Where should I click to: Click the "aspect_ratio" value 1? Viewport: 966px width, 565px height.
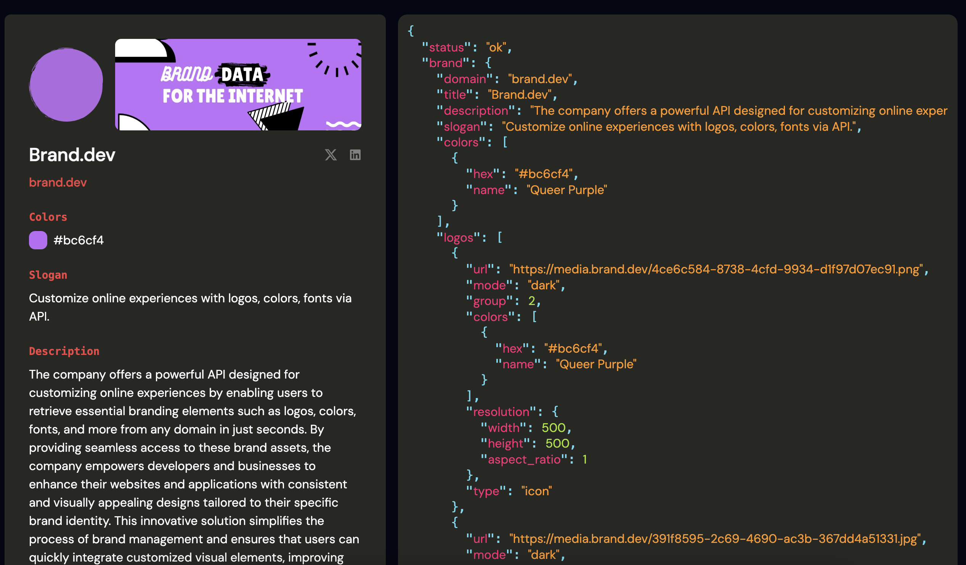pyautogui.click(x=584, y=460)
